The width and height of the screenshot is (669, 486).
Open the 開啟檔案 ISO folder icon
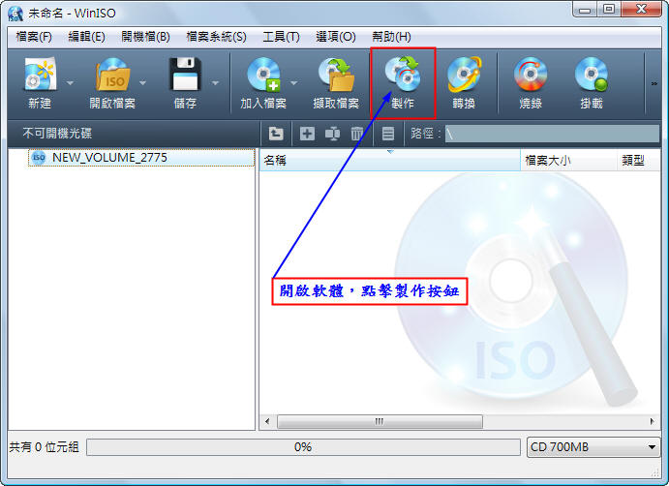click(x=112, y=75)
